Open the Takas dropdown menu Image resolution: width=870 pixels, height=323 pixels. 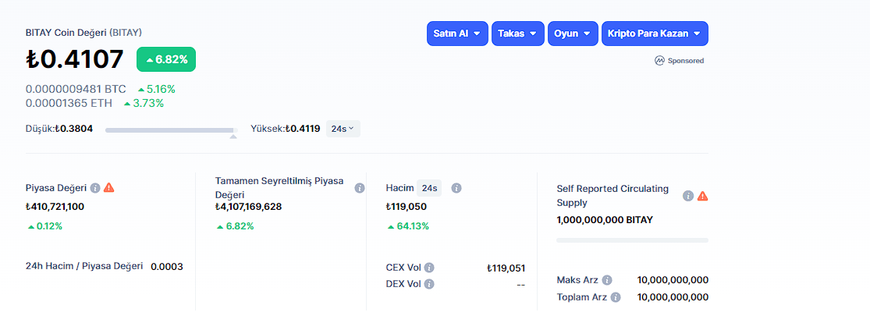click(517, 34)
